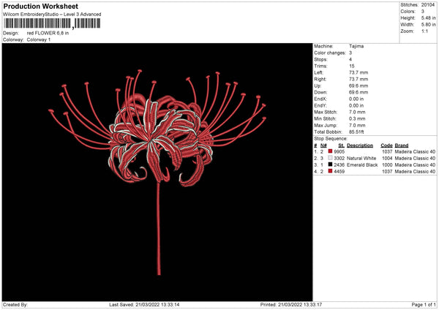The image size is (439, 310).
Task: Click the Up value 69.6 mm
Action: point(359,86)
